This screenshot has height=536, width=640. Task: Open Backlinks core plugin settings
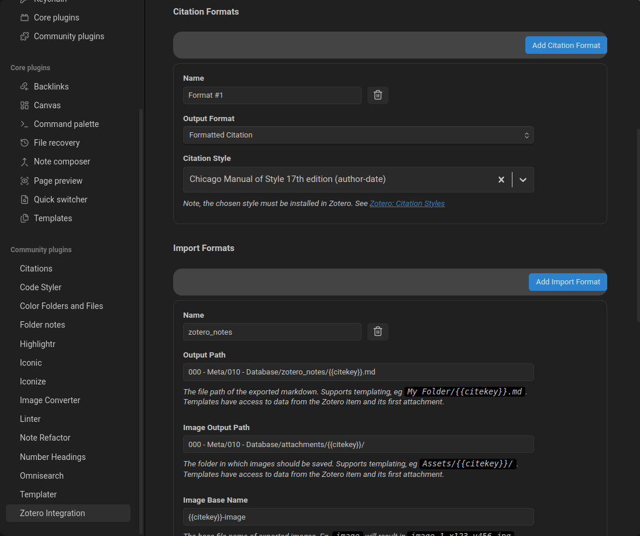51,87
